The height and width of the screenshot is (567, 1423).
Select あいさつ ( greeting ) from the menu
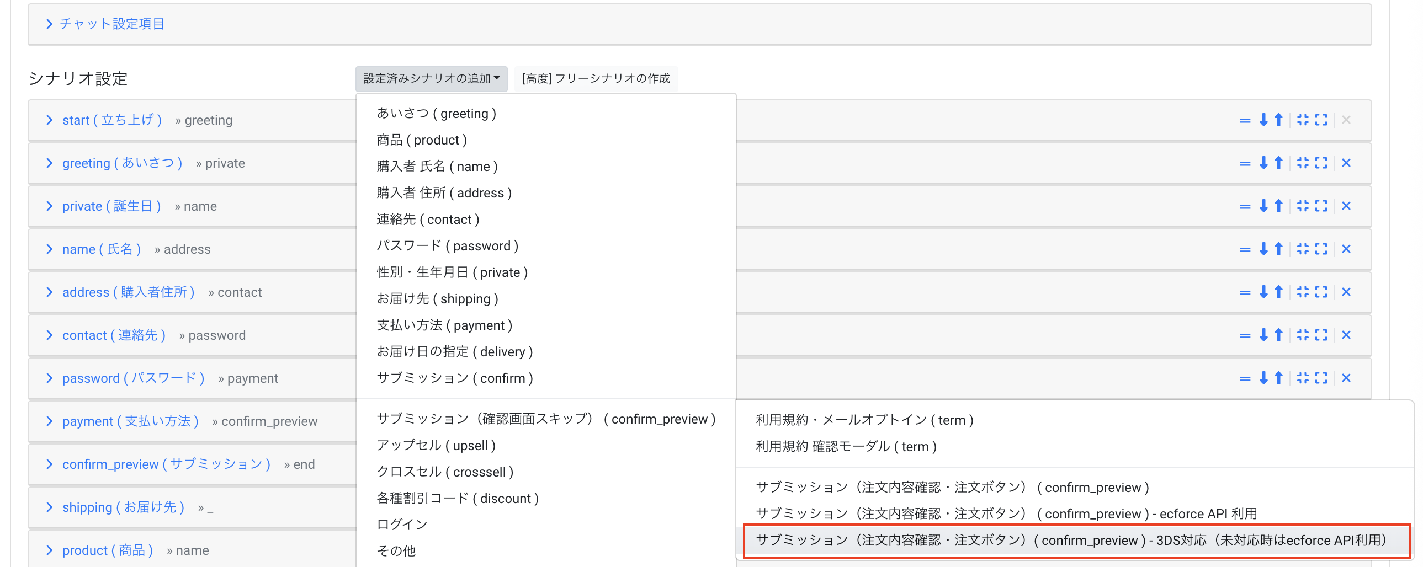pos(436,113)
